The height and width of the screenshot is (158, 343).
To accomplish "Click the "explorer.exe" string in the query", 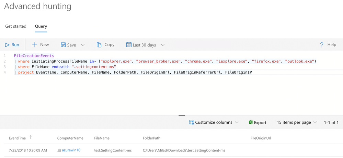I will click(116, 62).
